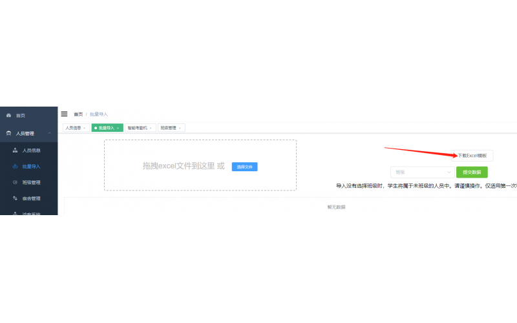Click the blue 选择文件 button

click(x=245, y=167)
